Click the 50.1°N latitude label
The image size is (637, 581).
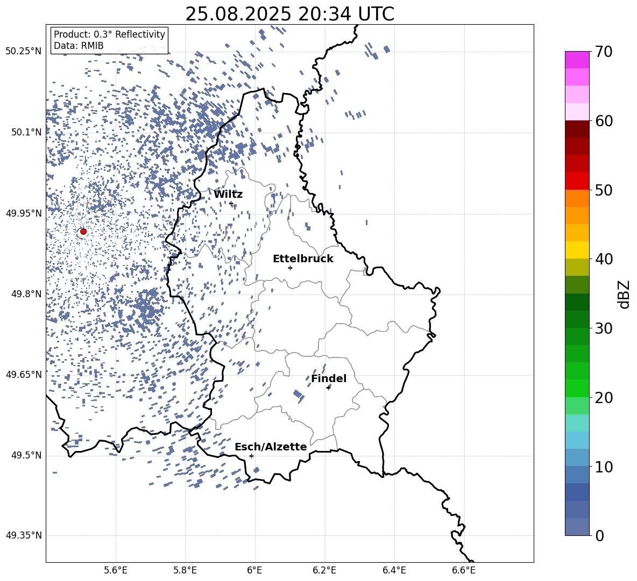(26, 132)
